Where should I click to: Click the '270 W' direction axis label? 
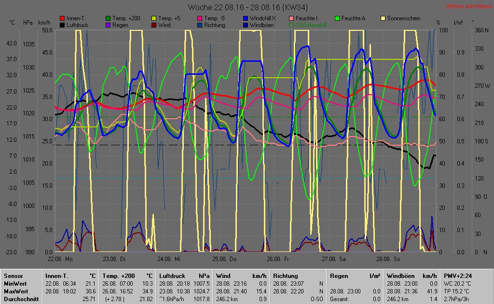point(482,86)
